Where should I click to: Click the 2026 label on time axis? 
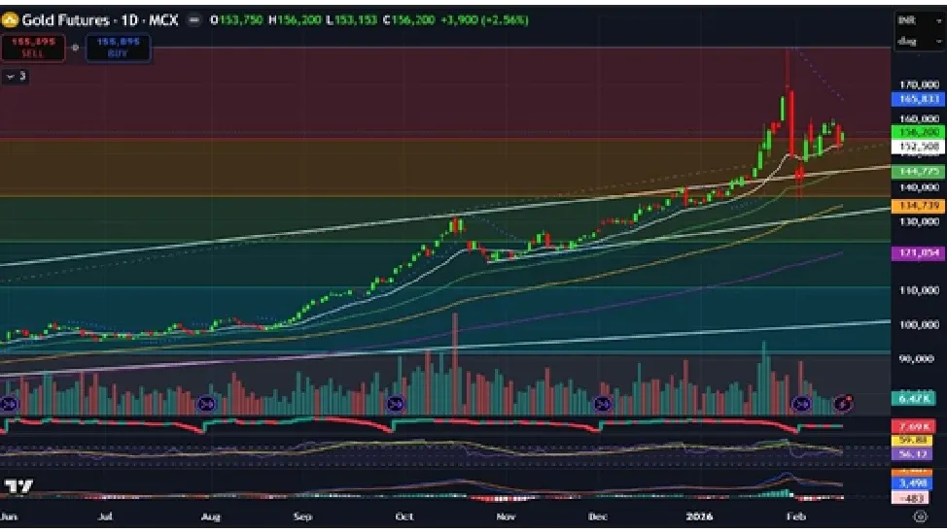pyautogui.click(x=699, y=516)
